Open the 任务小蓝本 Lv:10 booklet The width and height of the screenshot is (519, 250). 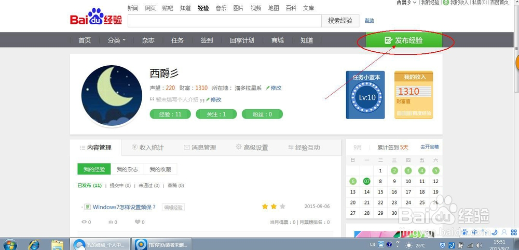365,95
